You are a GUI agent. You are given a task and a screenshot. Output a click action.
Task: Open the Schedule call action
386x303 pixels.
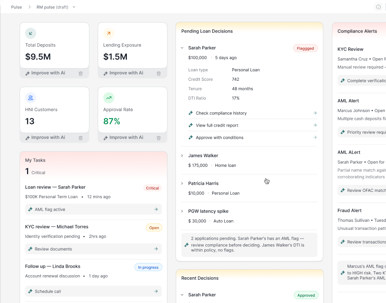pos(93,291)
